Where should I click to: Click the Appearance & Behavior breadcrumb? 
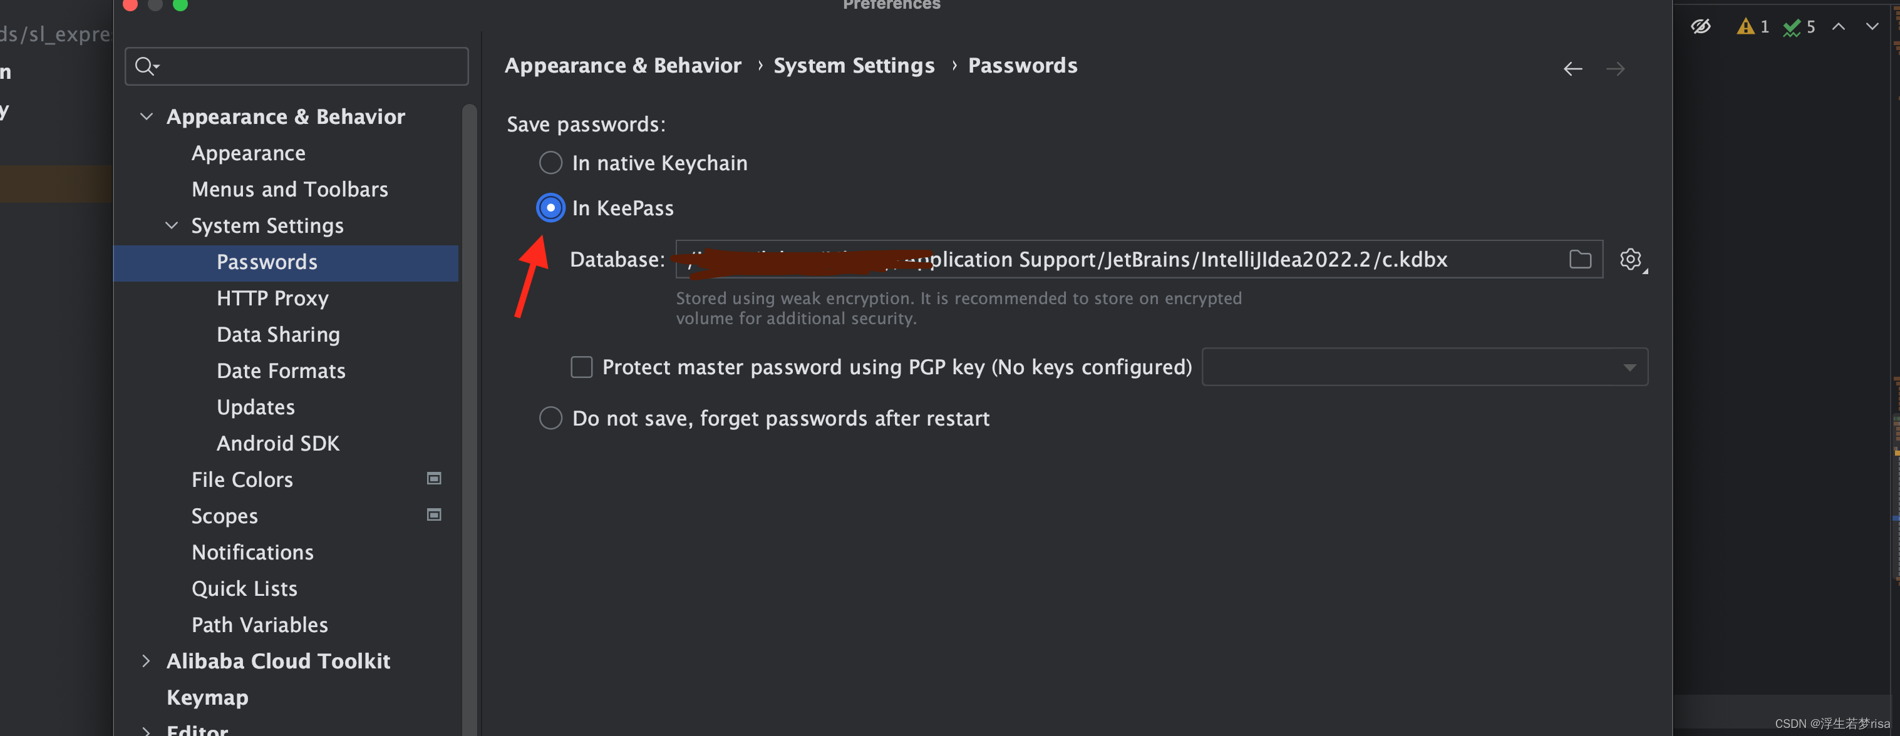coord(622,65)
